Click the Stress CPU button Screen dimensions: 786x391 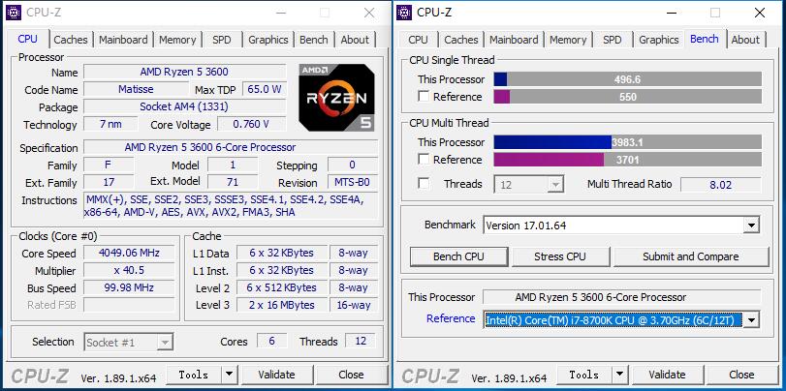point(560,256)
